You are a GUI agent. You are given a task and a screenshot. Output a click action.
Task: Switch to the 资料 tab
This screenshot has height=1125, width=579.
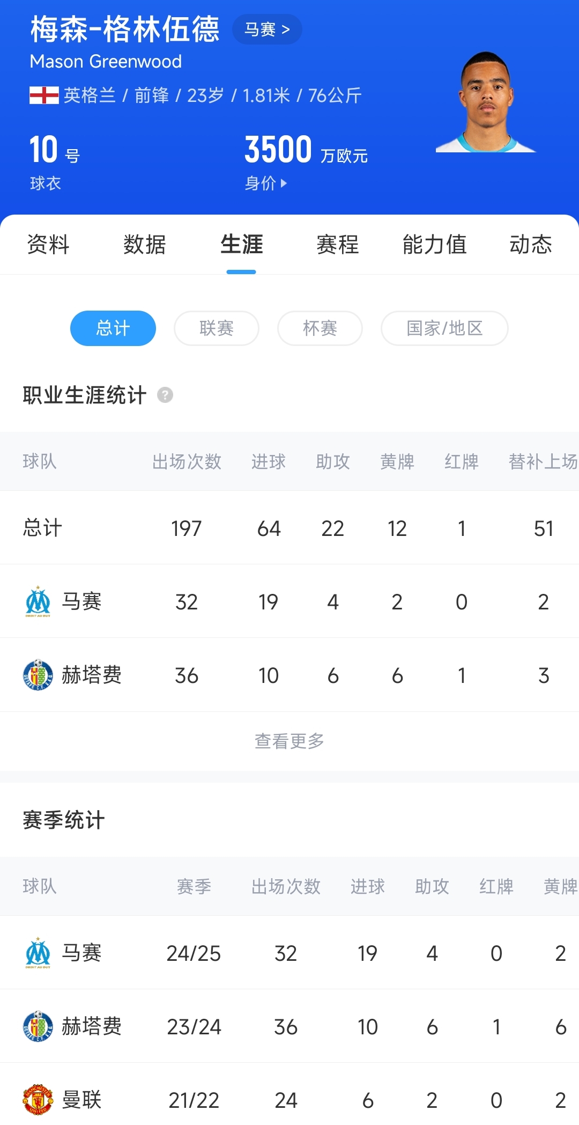[x=48, y=245]
